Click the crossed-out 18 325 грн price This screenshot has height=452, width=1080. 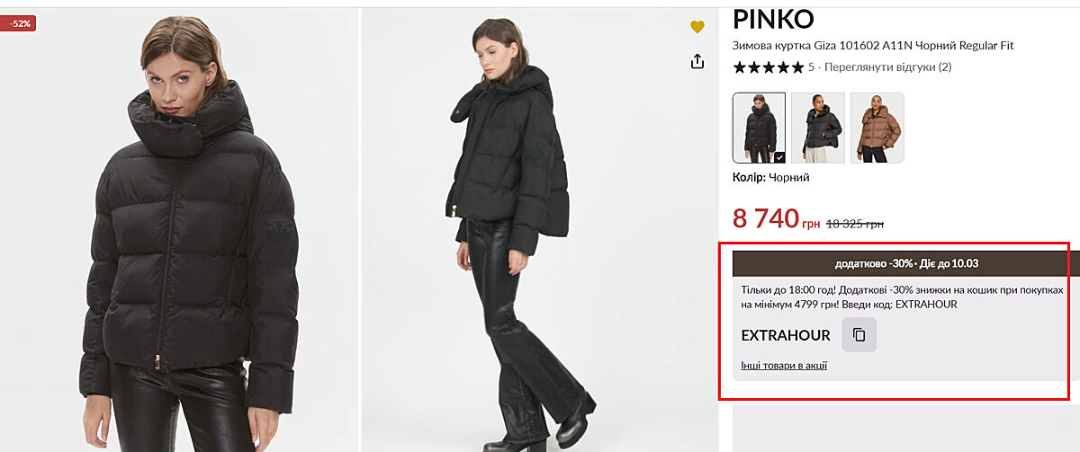point(855,224)
